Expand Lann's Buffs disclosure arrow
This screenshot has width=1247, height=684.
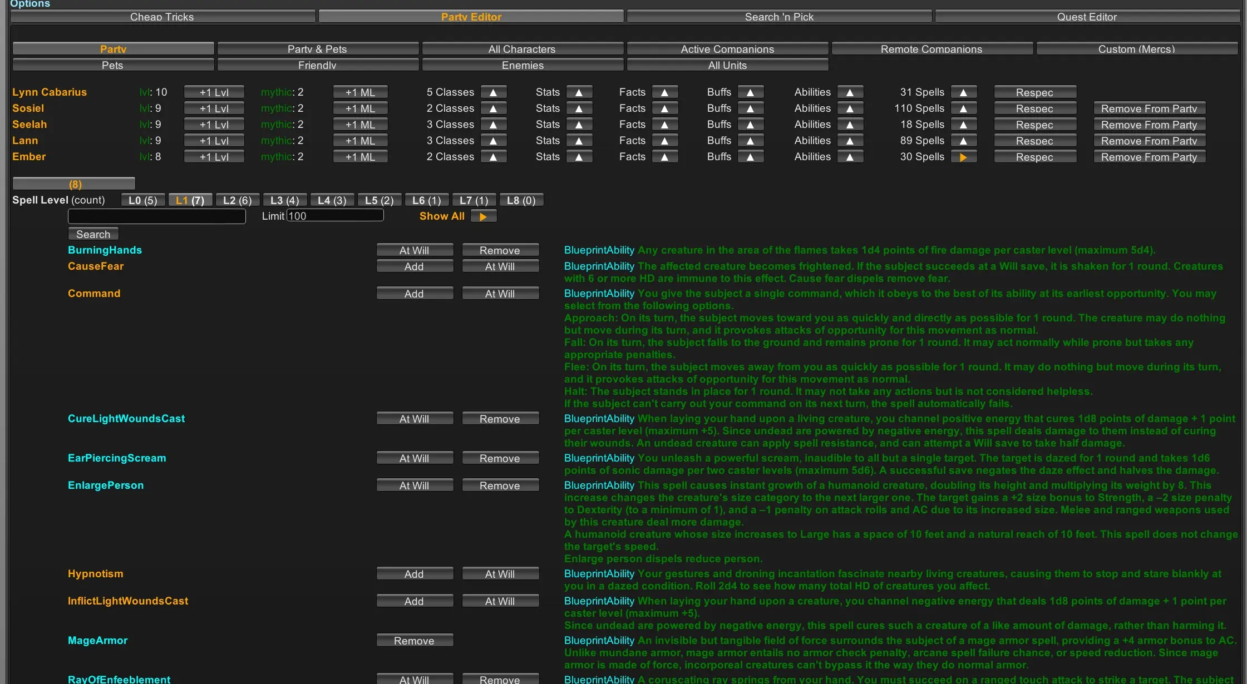750,141
